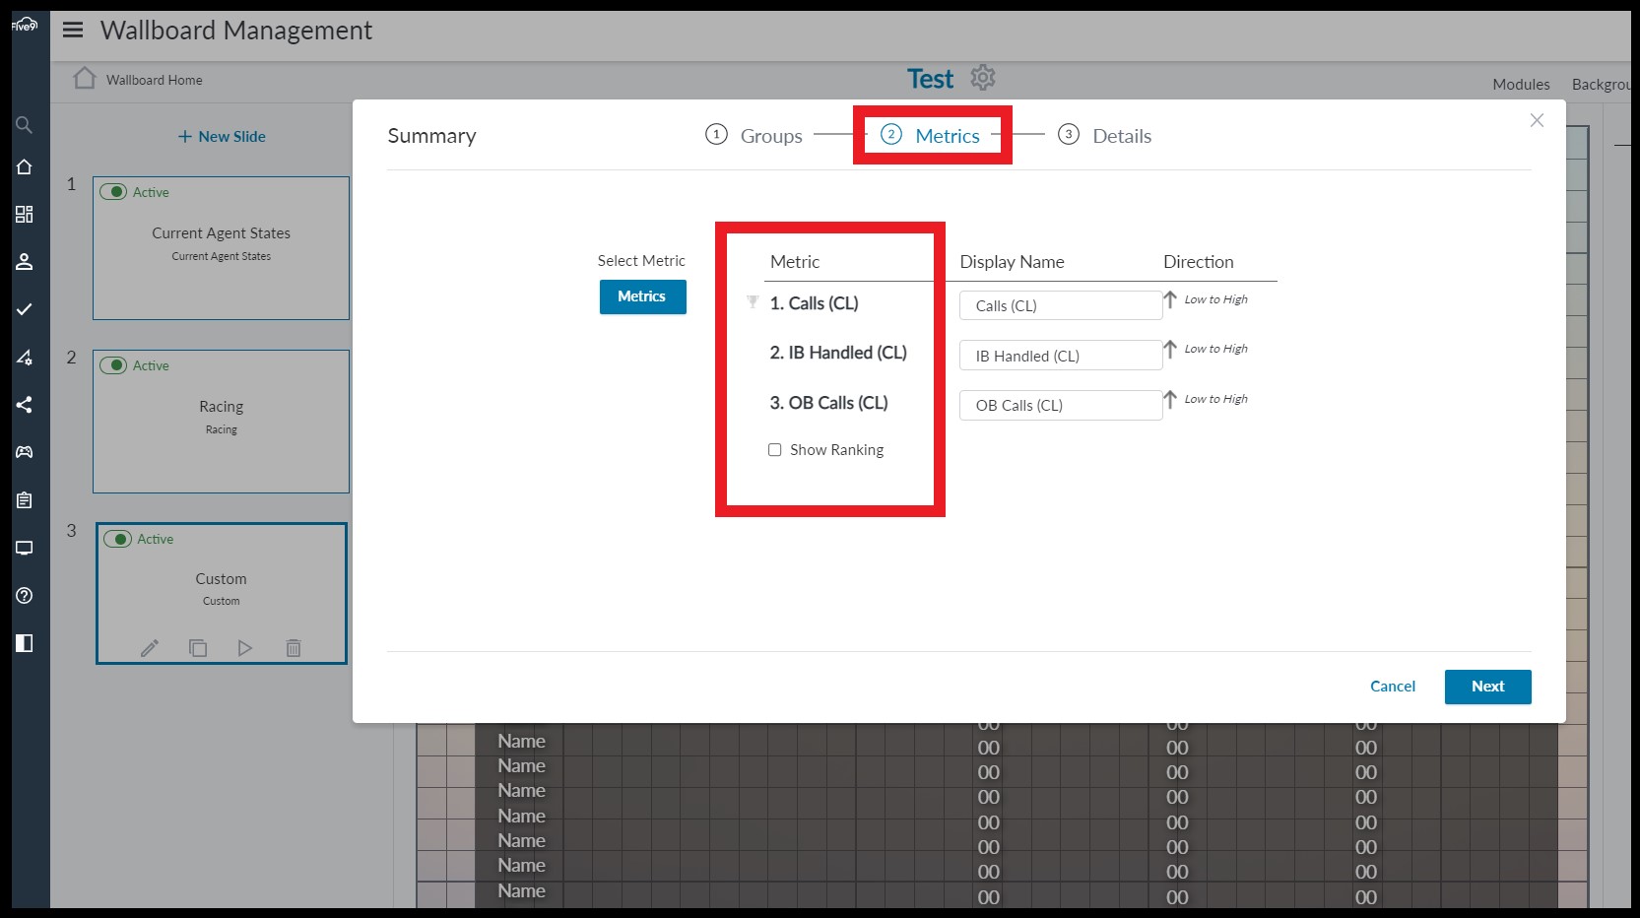Screen dimensions: 1640x918
Task: Click the share icon in left sidebar
Action: pos(25,405)
